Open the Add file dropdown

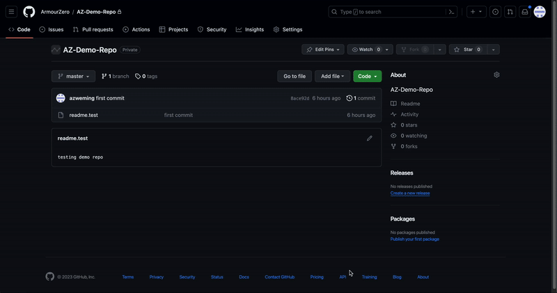point(333,76)
